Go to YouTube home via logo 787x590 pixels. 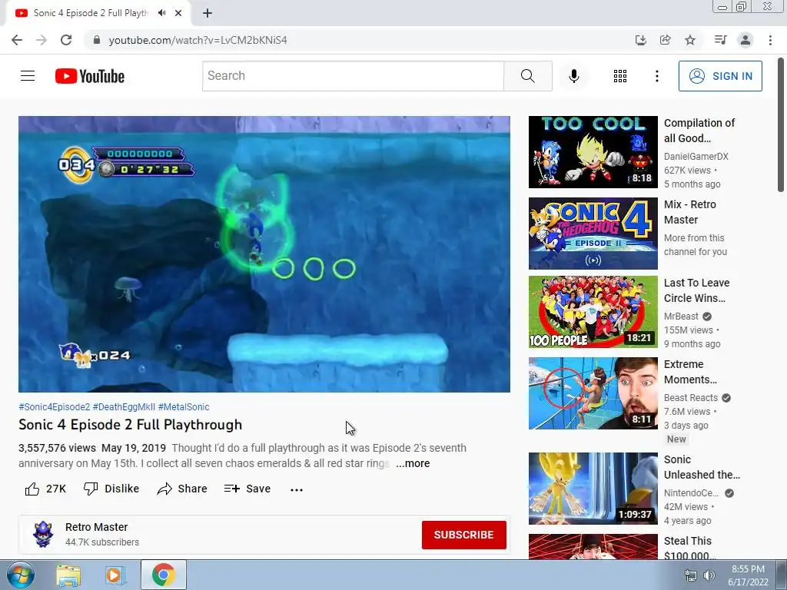(90, 76)
